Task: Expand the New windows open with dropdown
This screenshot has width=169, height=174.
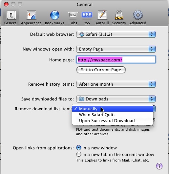Action: pyautogui.click(x=116, y=49)
